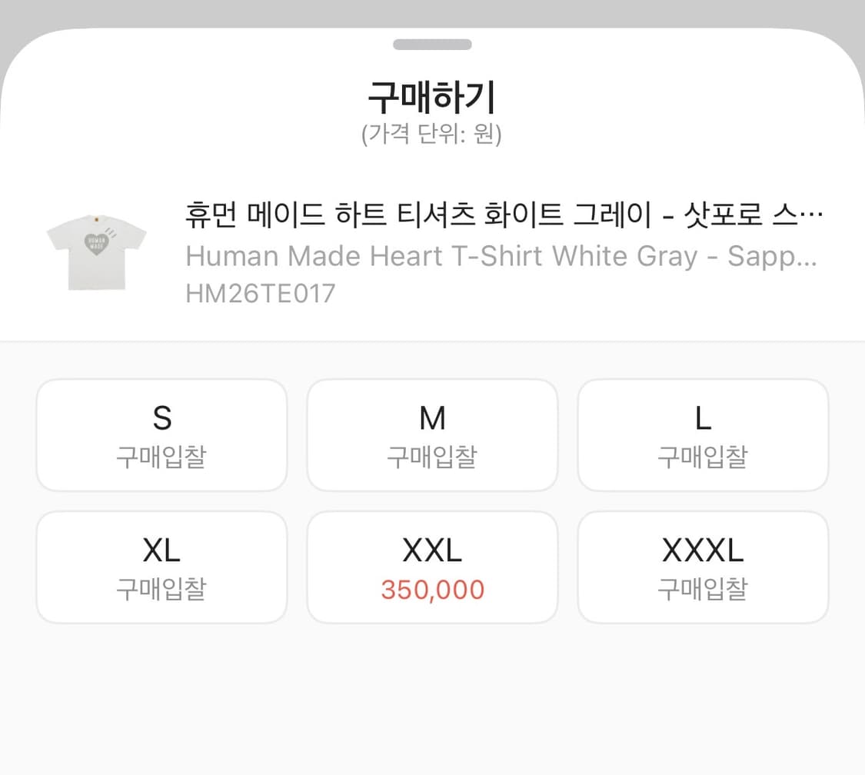Select the size XXXL option

click(704, 567)
